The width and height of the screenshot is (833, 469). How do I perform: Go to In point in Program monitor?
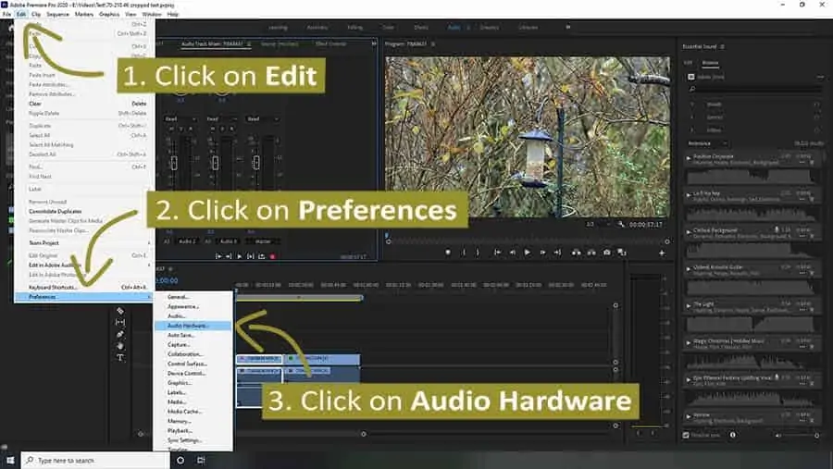497,253
